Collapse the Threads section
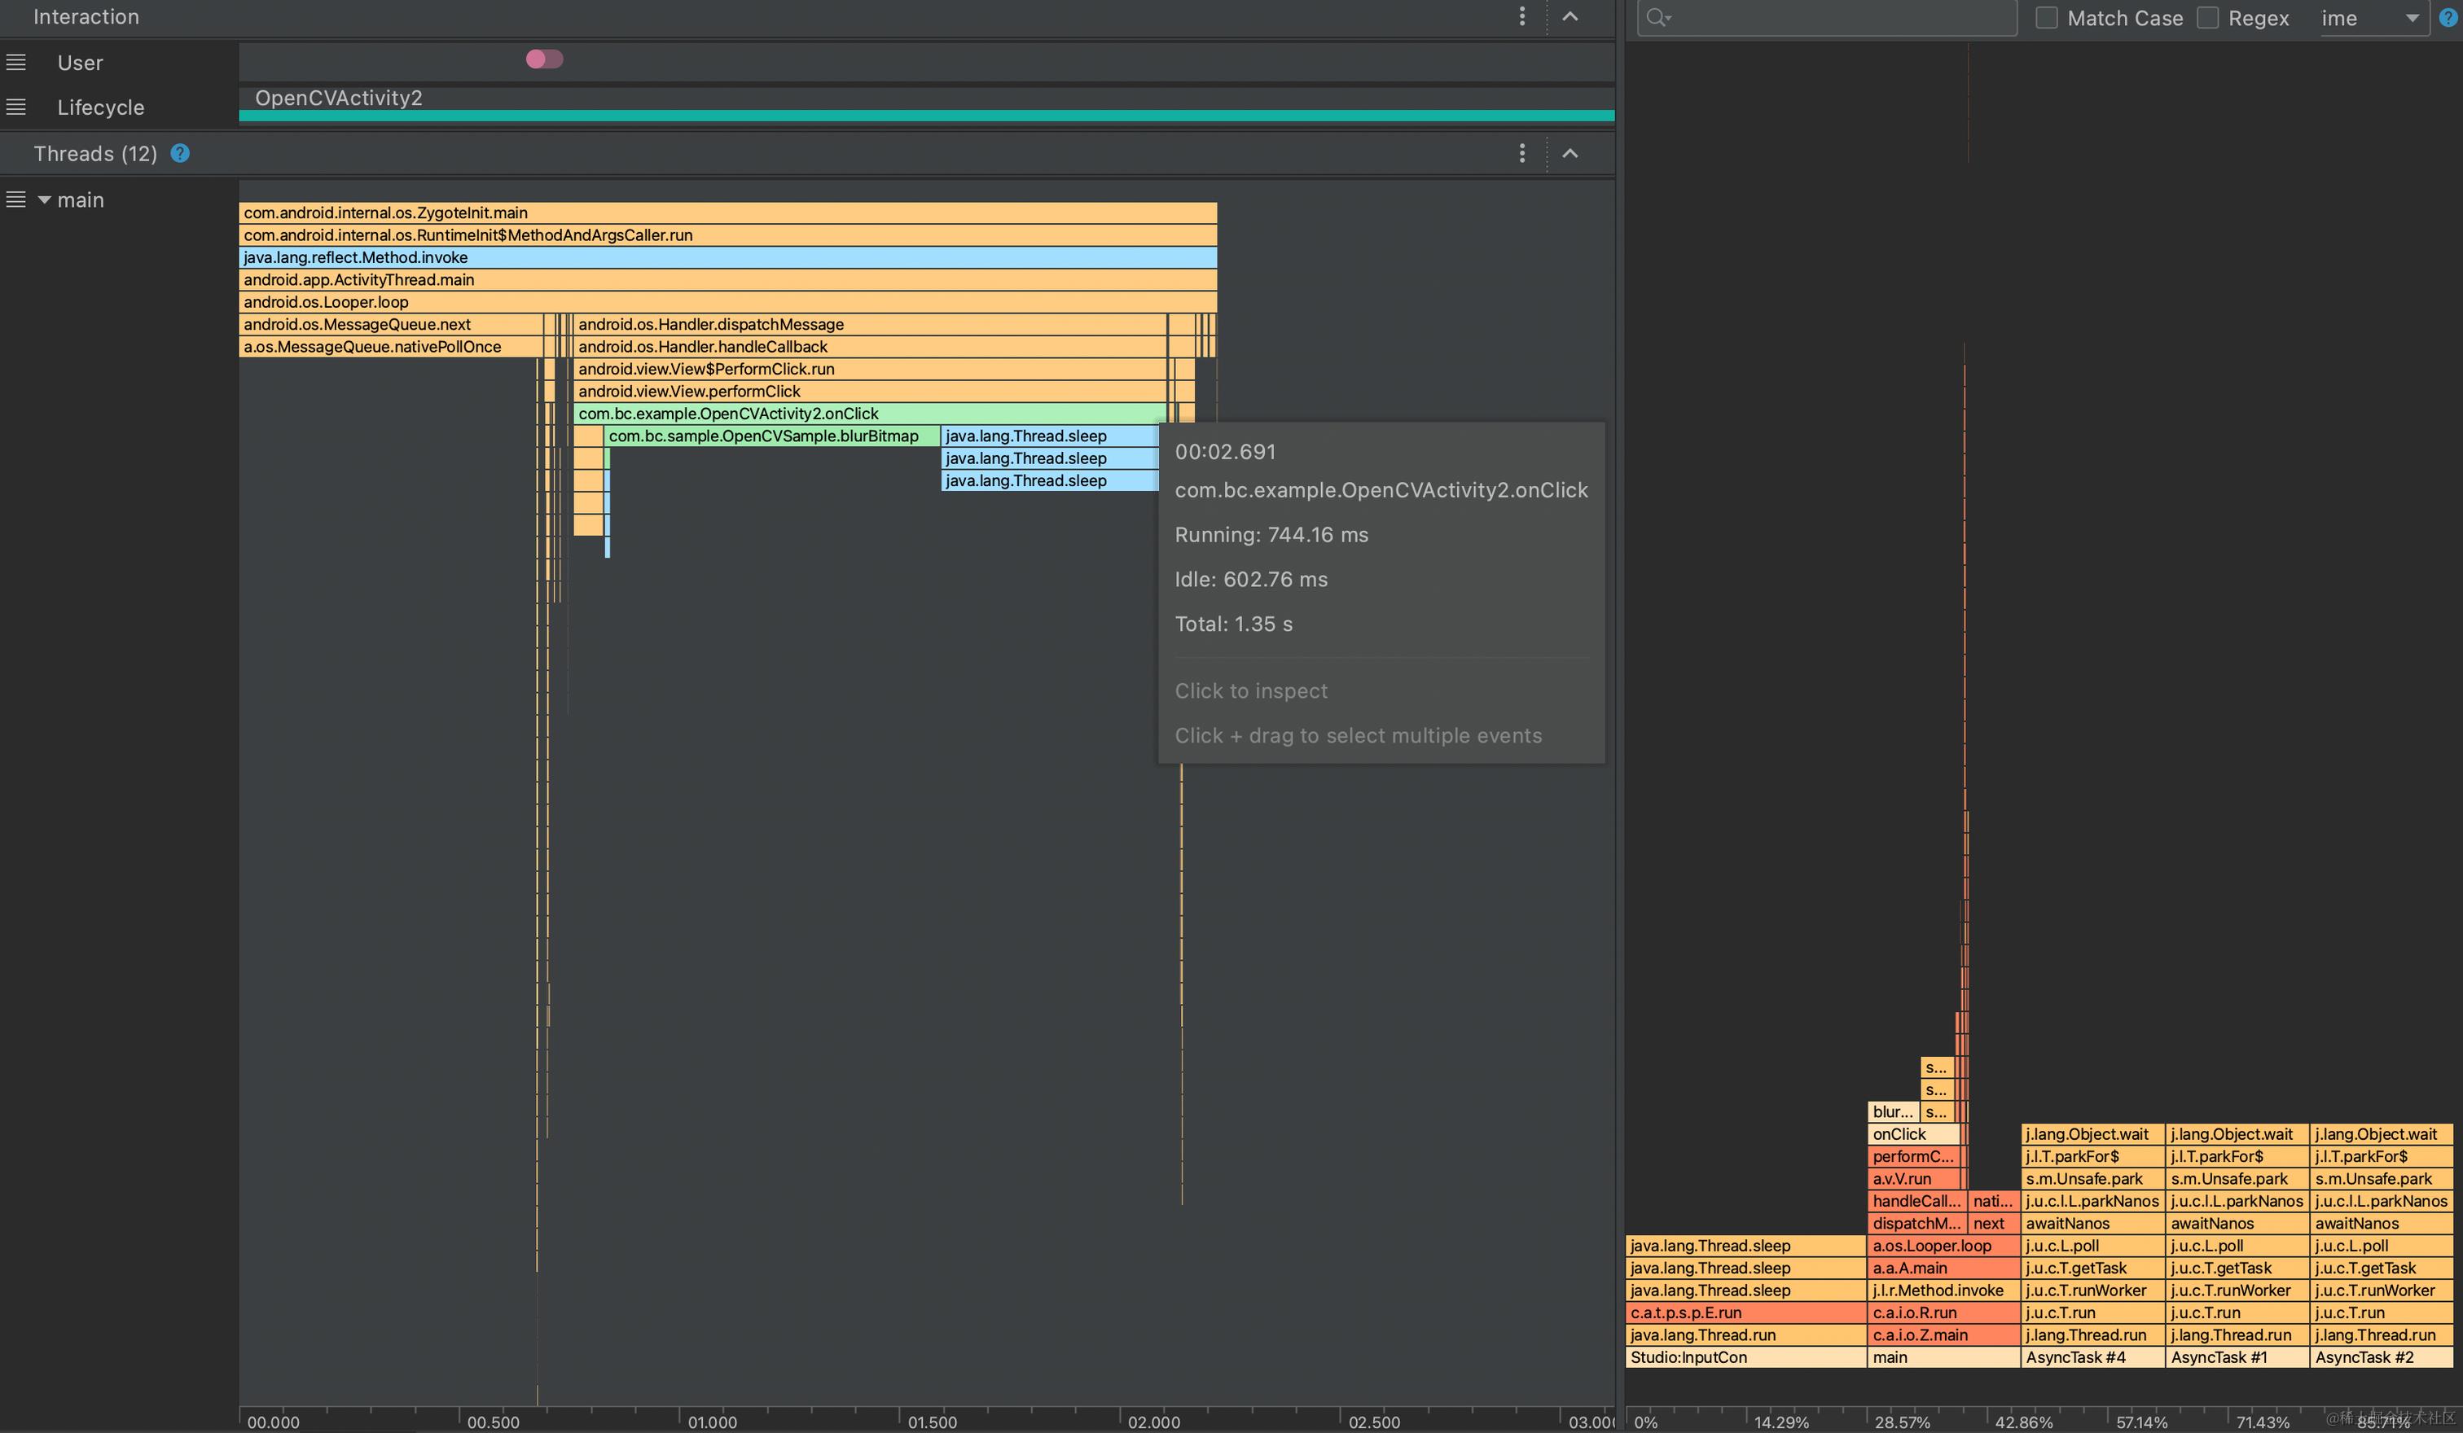This screenshot has width=2463, height=1433. tap(1570, 153)
